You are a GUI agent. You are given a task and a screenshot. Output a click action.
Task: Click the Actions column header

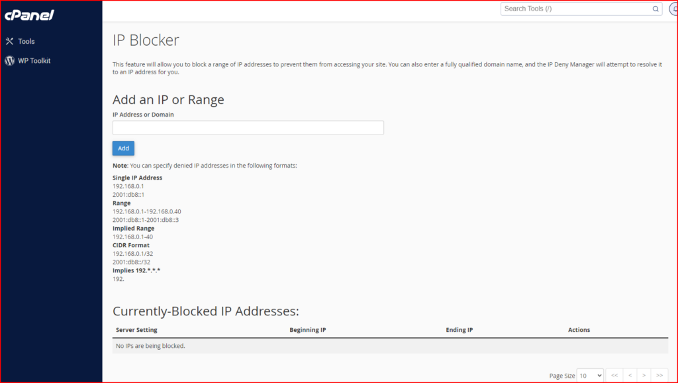(x=579, y=330)
